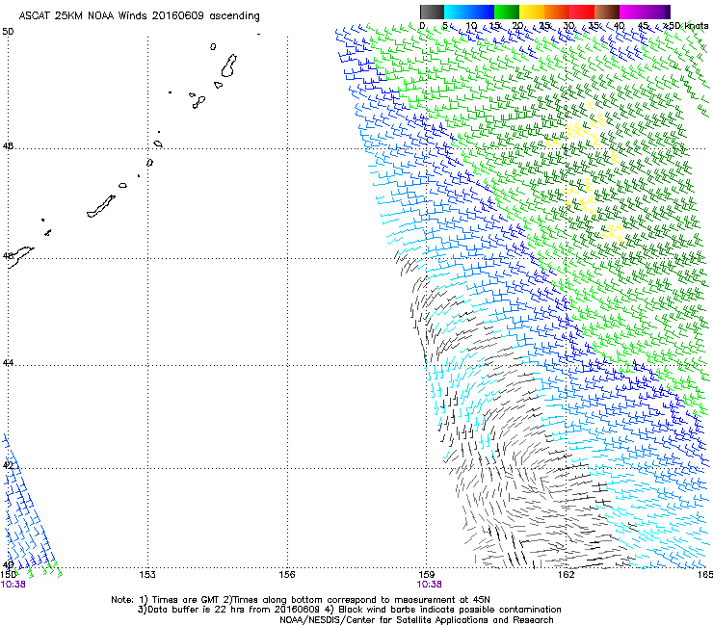The width and height of the screenshot is (713, 626).
Task: Click the latitude label "48" on the left axis
Action: click(x=8, y=146)
